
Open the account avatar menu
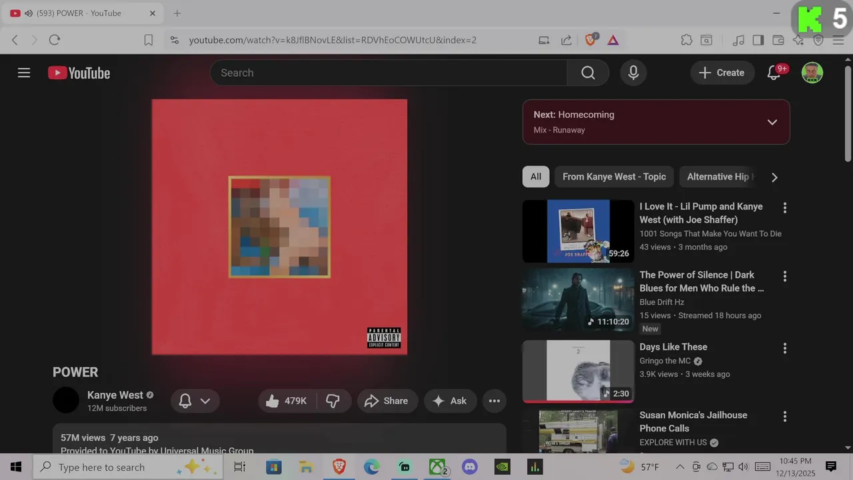pyautogui.click(x=812, y=73)
